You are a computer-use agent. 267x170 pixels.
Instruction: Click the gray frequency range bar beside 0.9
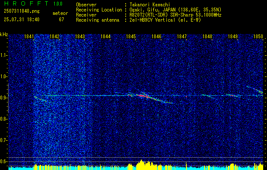pos(8,98)
